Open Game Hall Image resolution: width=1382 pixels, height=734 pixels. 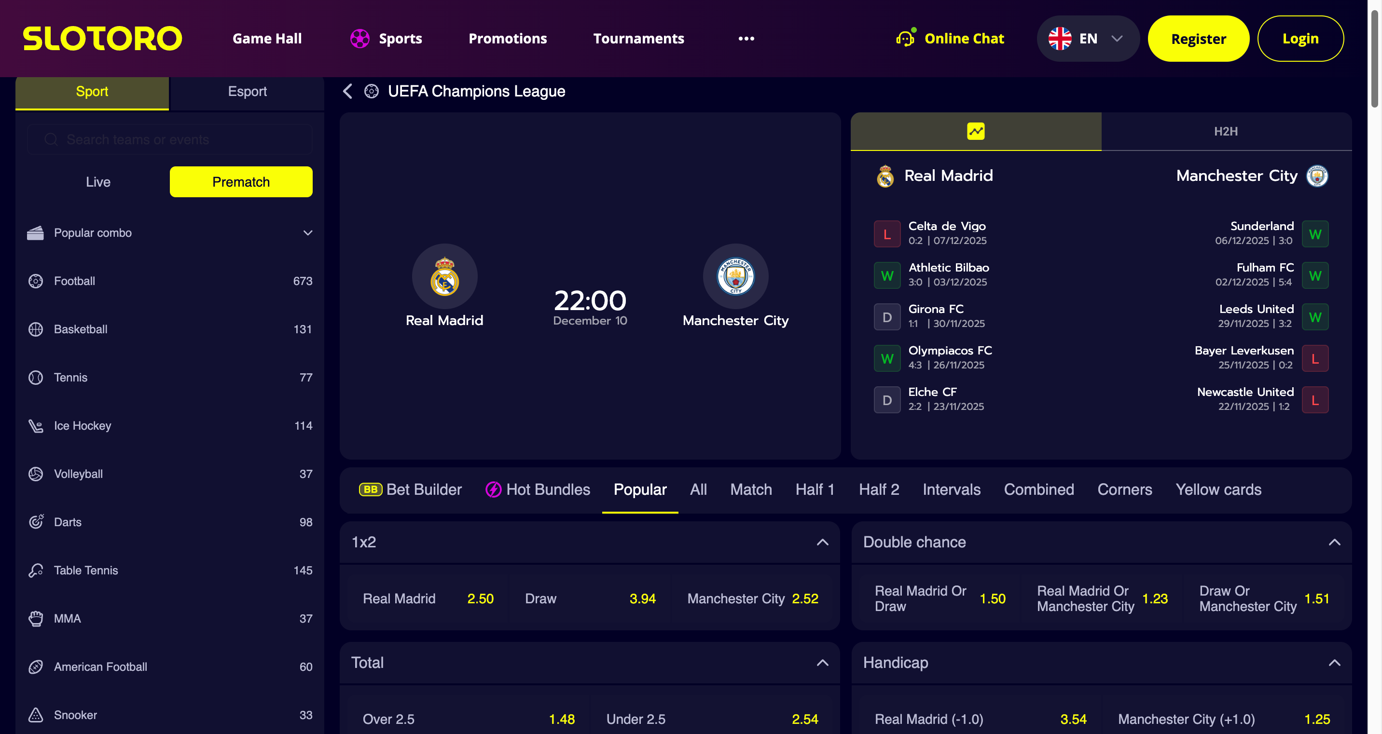point(267,39)
